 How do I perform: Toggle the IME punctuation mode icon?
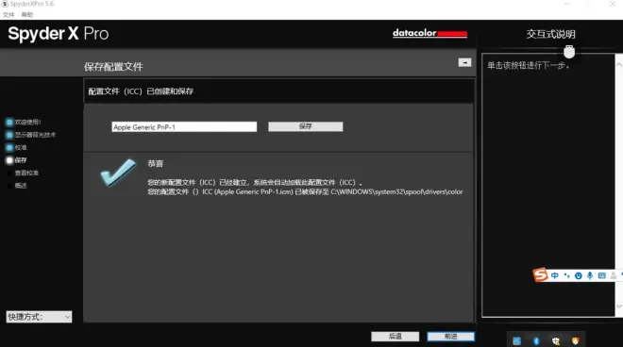tap(566, 275)
